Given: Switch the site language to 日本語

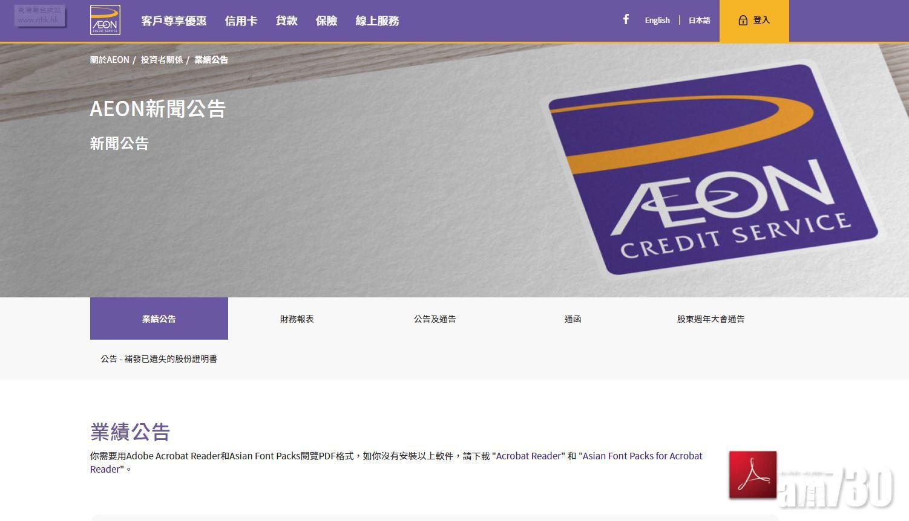Looking at the screenshot, I should click(x=699, y=20).
